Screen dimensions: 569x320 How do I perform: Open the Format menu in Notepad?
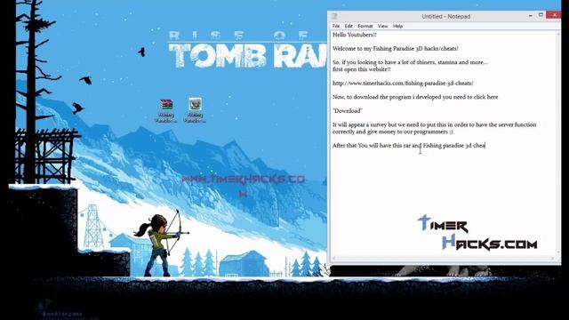tap(365, 26)
